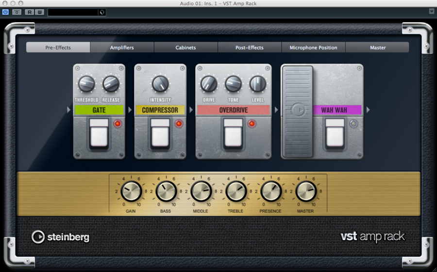Enable the Wah Wah pedal footswitch
437x272 pixels.
(x=335, y=133)
